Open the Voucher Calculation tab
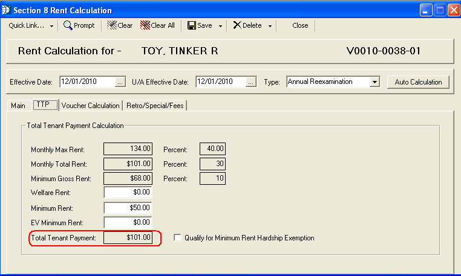461x276 pixels. coord(91,106)
